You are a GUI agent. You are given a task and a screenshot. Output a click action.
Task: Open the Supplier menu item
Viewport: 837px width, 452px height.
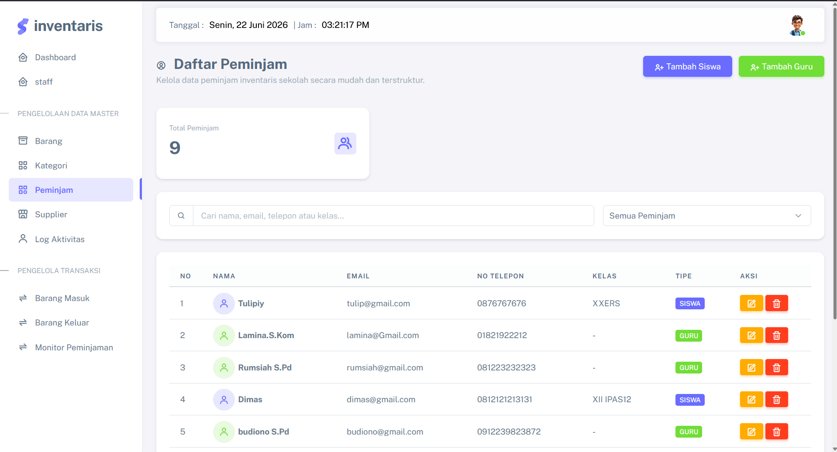click(x=71, y=214)
